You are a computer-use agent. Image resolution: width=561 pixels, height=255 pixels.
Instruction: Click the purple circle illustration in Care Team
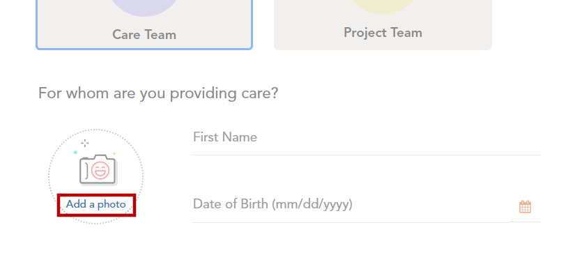pos(144,7)
